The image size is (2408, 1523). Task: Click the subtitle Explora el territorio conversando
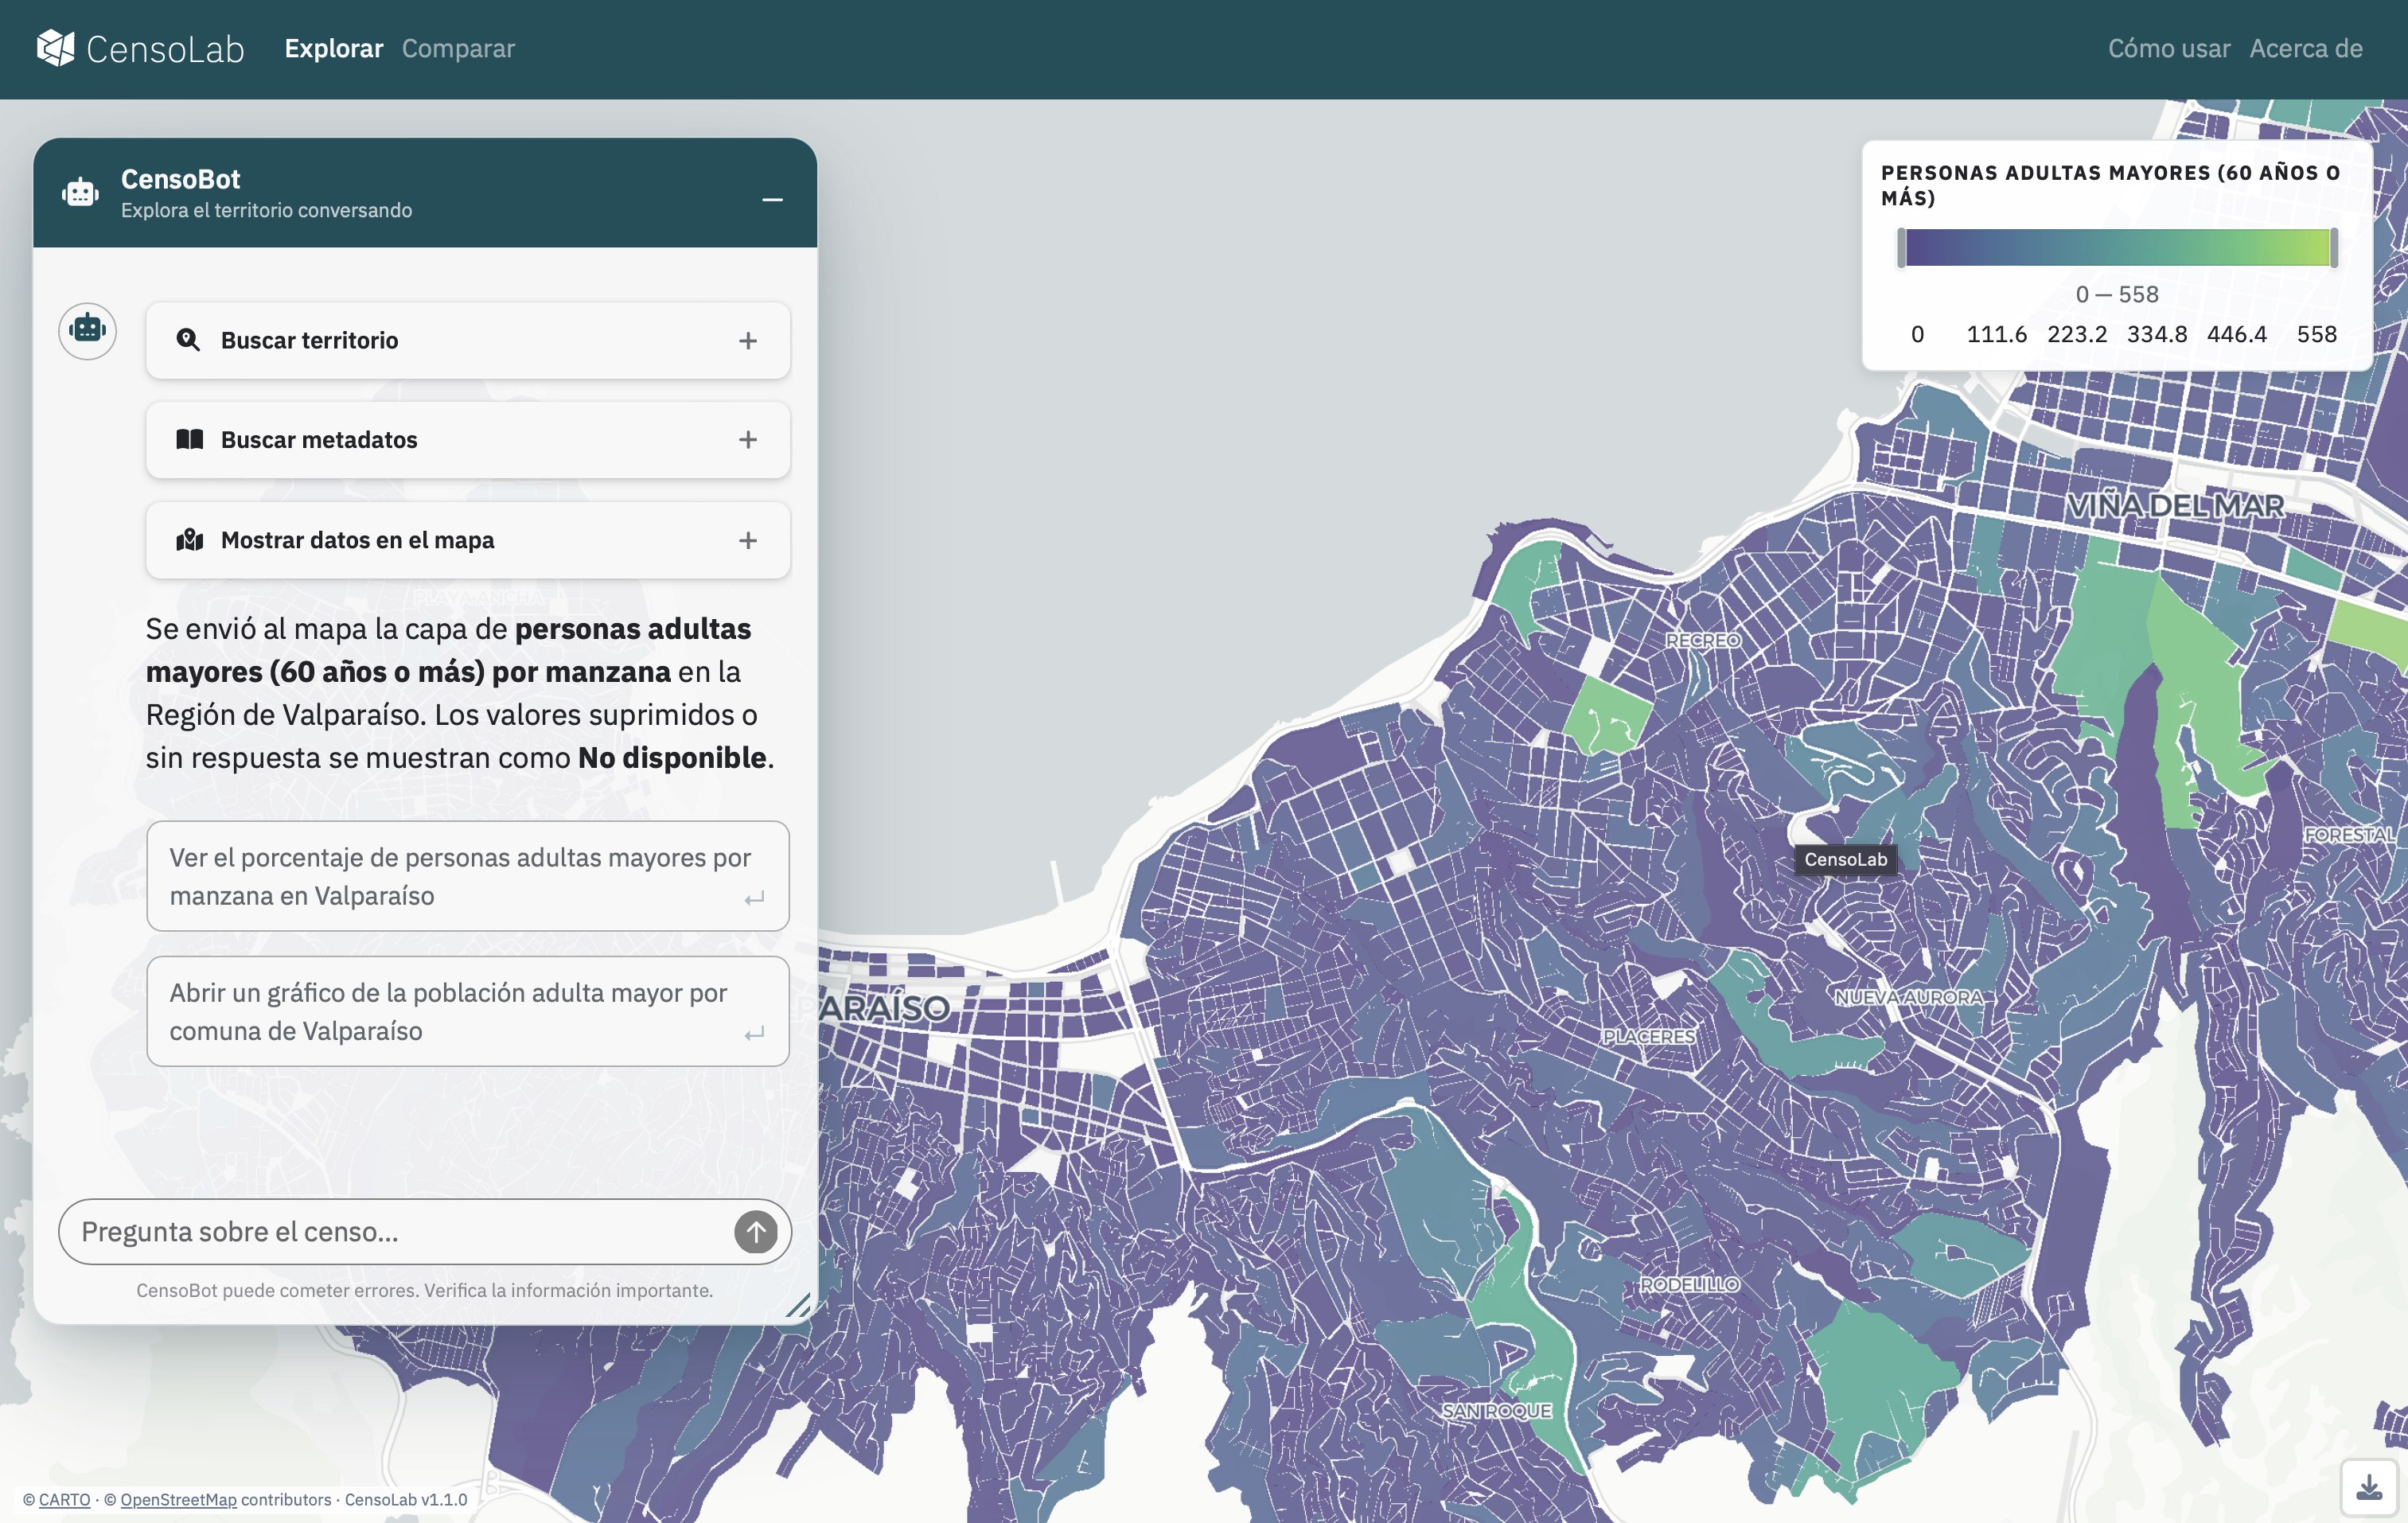266,210
